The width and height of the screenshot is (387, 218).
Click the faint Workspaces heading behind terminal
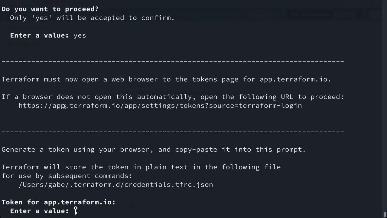pos(23,44)
